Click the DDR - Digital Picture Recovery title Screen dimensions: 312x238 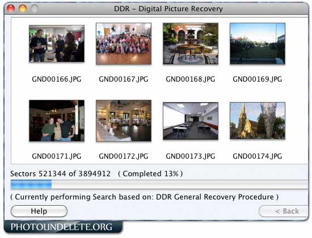[168, 9]
